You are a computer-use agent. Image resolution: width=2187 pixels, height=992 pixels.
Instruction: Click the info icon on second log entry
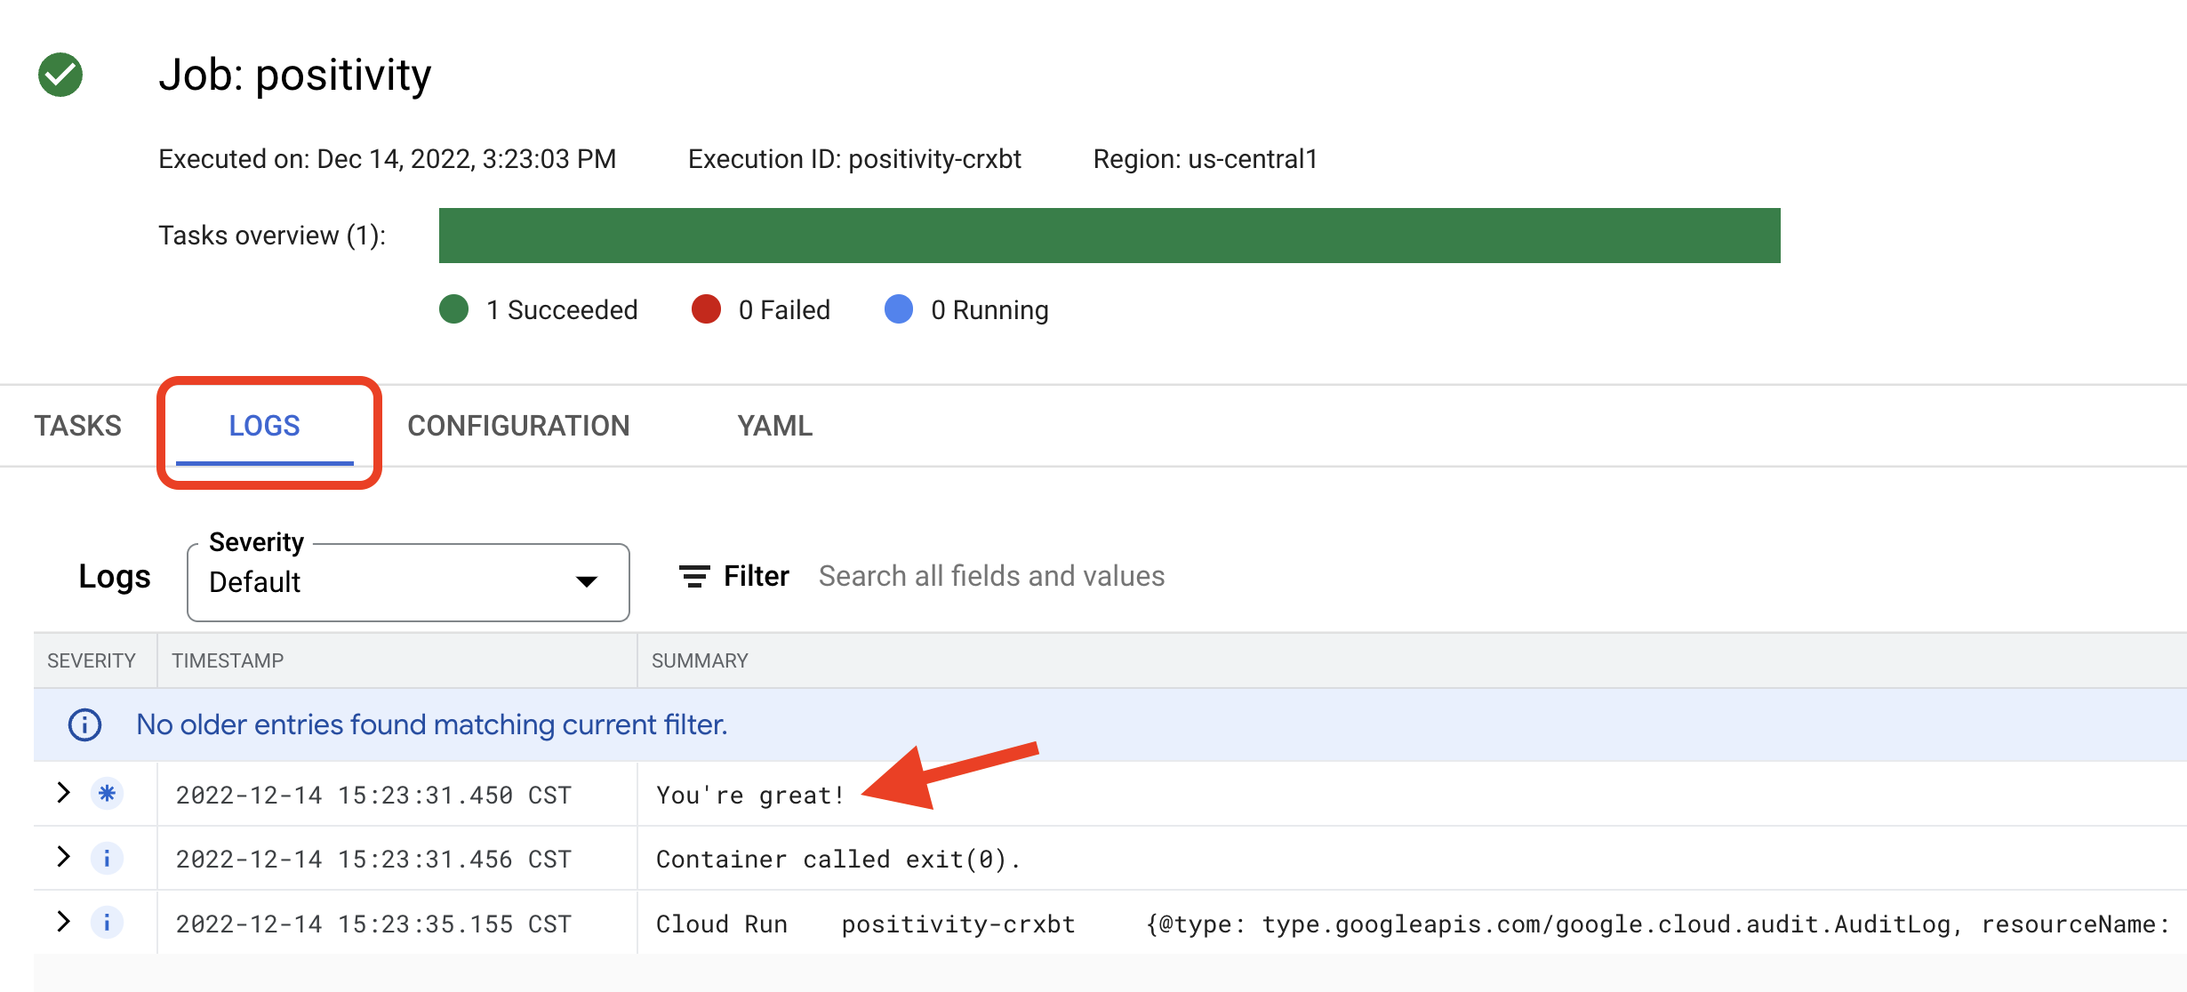(x=108, y=857)
